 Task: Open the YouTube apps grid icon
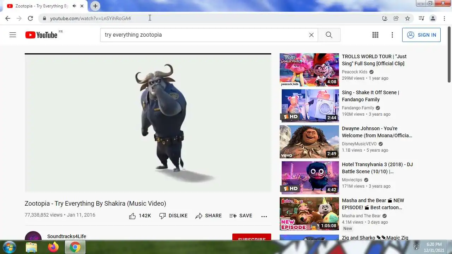tap(375, 35)
